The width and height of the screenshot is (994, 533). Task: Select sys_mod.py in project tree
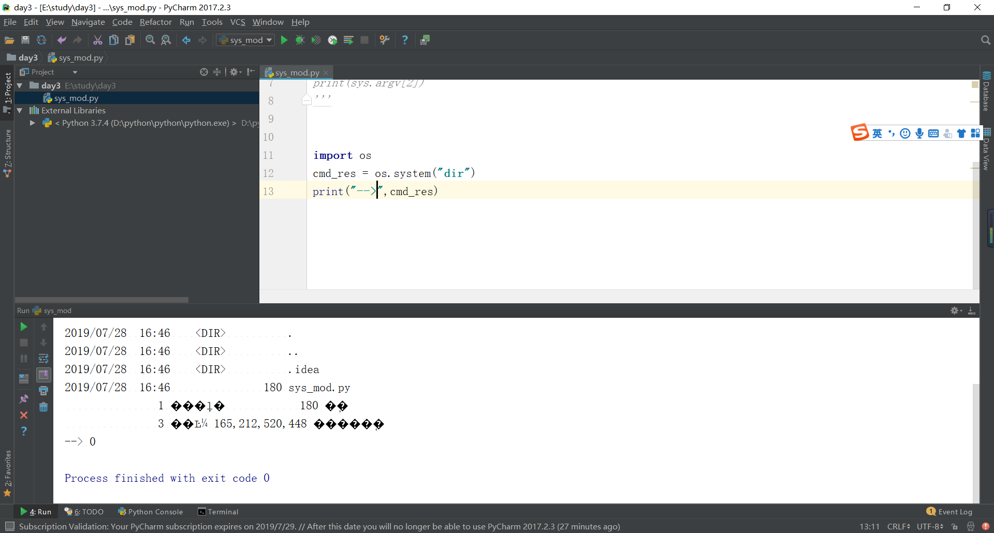pyautogui.click(x=137, y=98)
